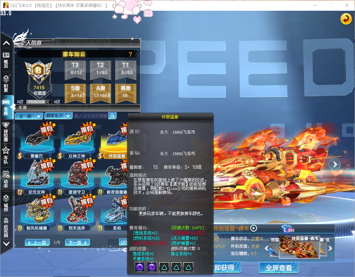
Task: Open the 后花园 sidebar tab
Action: pos(6,227)
